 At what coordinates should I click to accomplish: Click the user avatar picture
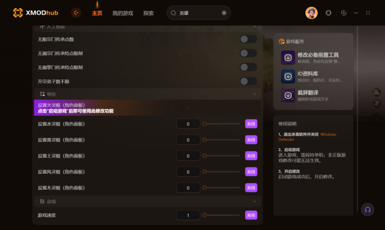coord(311,13)
